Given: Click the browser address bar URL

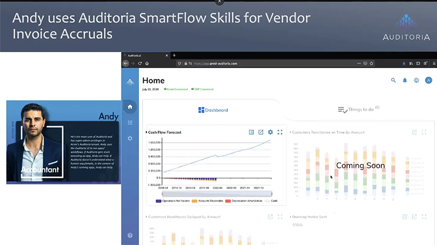Looking at the screenshot, I should 215,63.
